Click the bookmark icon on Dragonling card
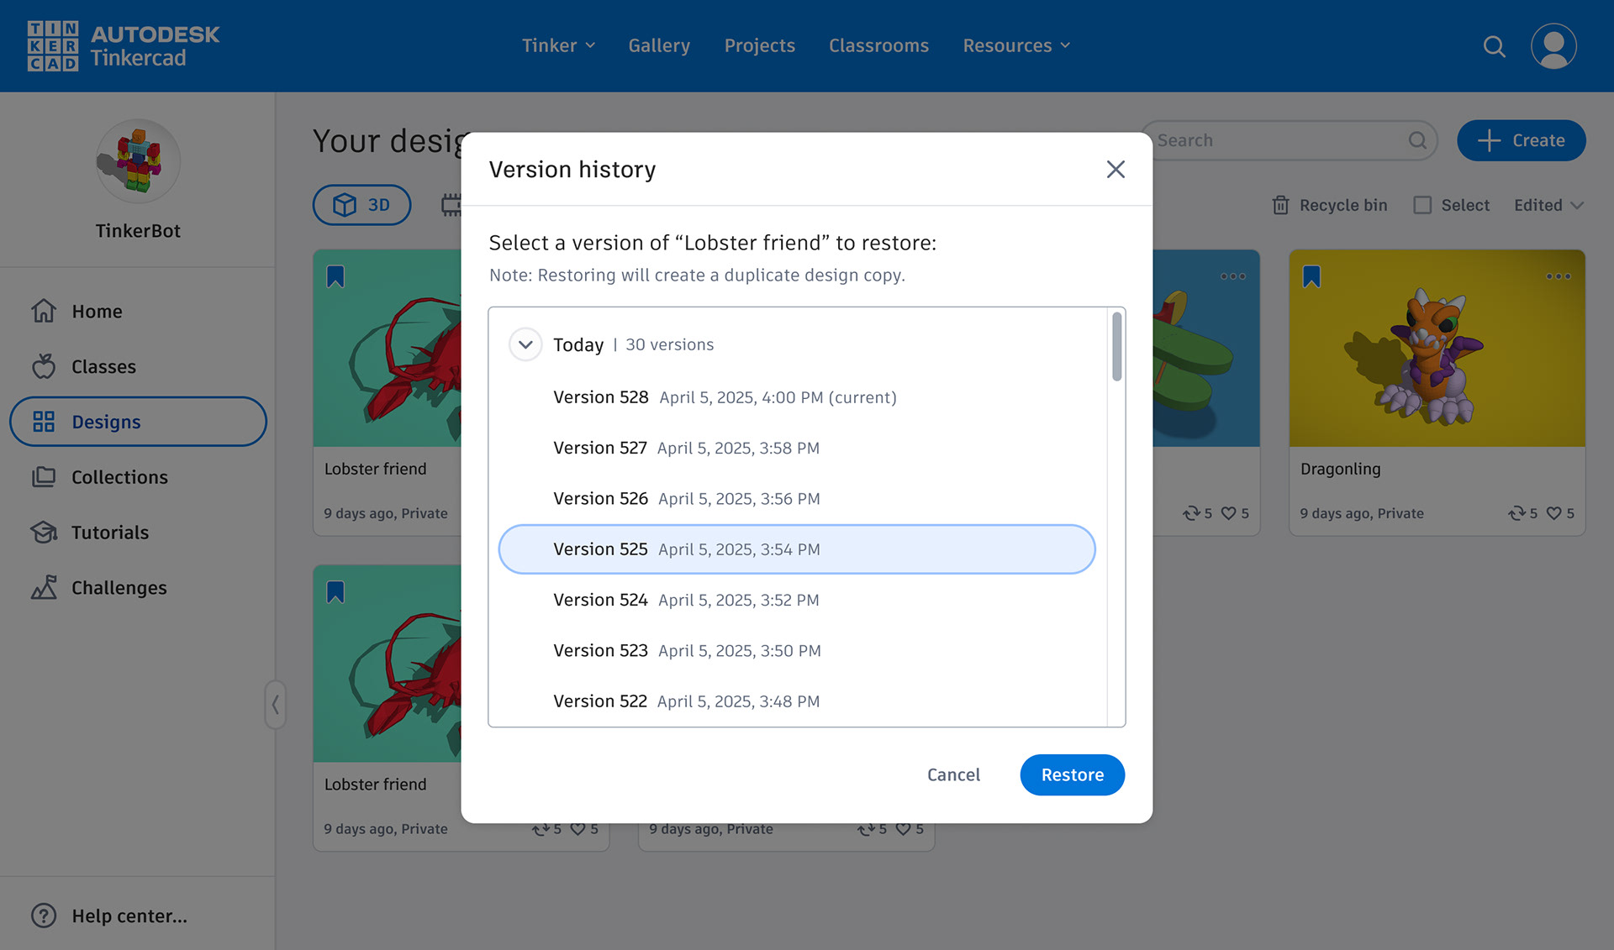This screenshot has width=1614, height=950. coord(1311,276)
